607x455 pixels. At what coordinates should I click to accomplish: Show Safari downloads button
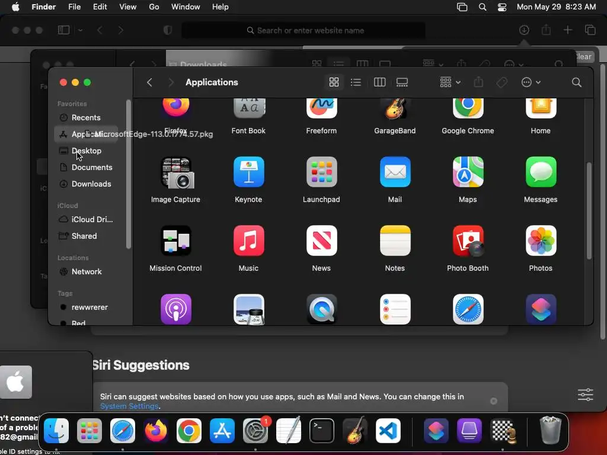(524, 30)
